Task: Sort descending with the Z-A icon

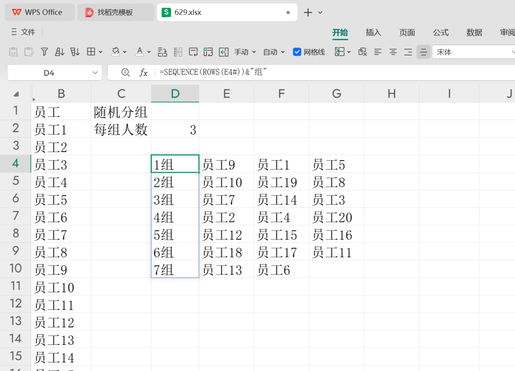Action: 75,52
